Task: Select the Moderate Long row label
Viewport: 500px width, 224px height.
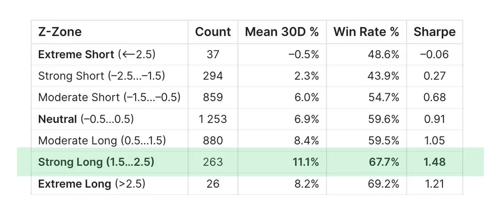Action: (x=102, y=141)
